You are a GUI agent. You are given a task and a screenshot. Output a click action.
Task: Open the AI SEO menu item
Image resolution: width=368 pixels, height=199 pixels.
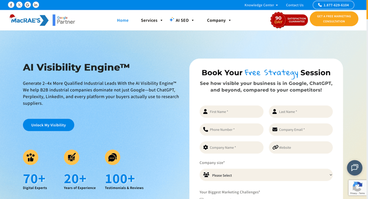[182, 20]
